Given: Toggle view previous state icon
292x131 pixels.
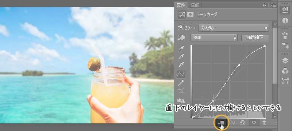Looking at the screenshot, I should pos(232,122).
